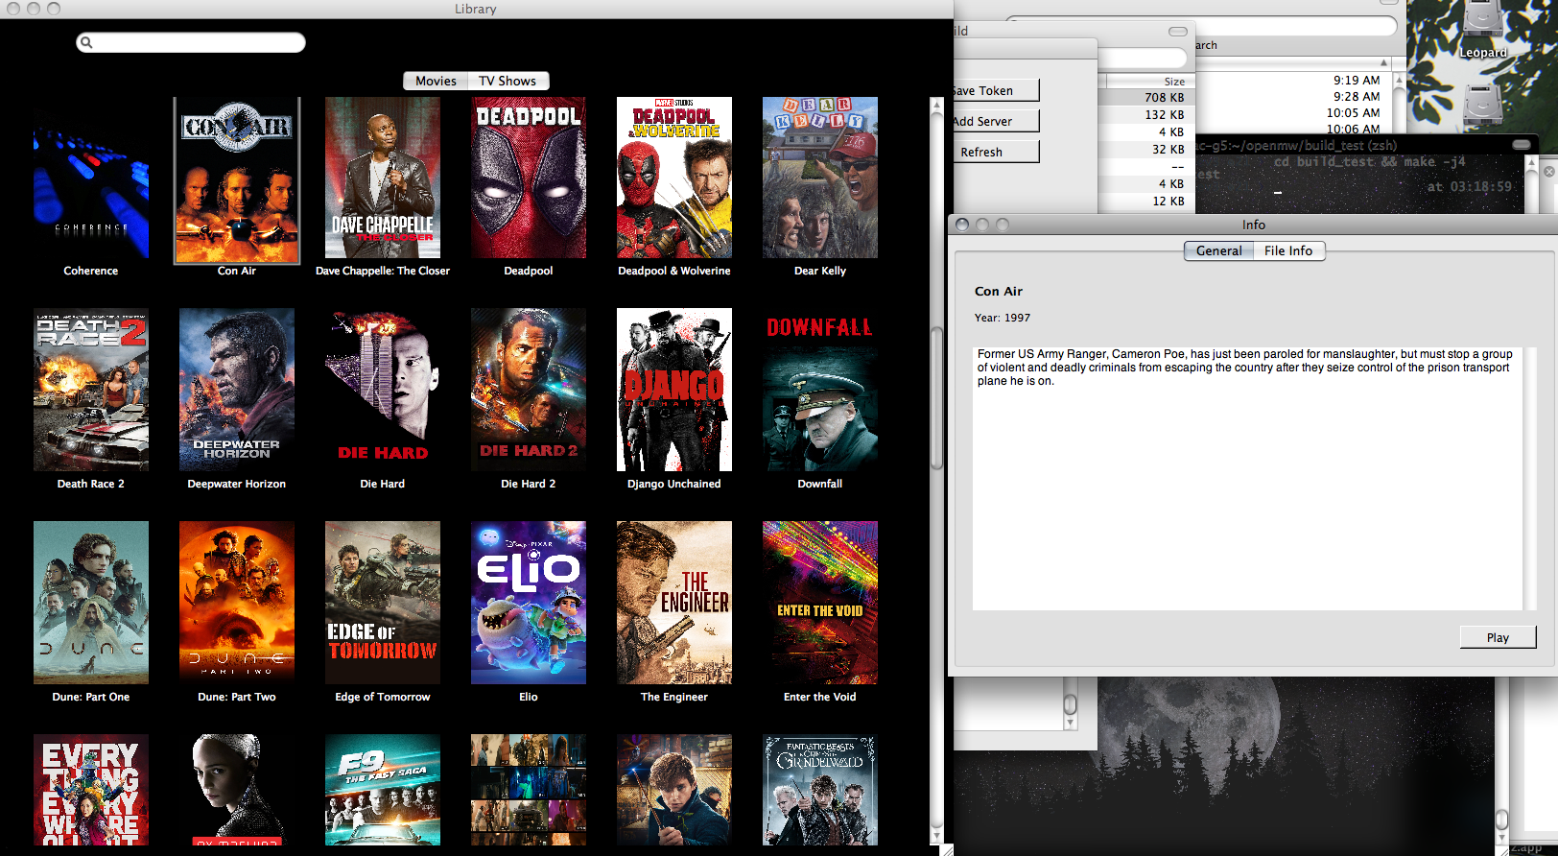Open the General tab in Info window
The width and height of the screenshot is (1558, 856).
1218,250
